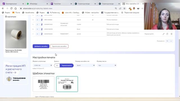This screenshot has height=101, width=180.
Task: Open the rutor.info bookmark
Action: coord(71,13)
